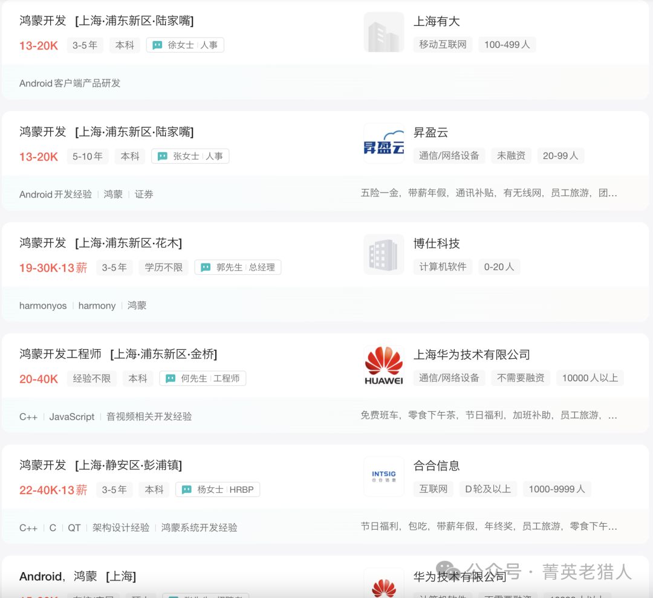653x598 pixels.
Task: Contact recruiter 徐女士 人事
Action: click(x=185, y=45)
